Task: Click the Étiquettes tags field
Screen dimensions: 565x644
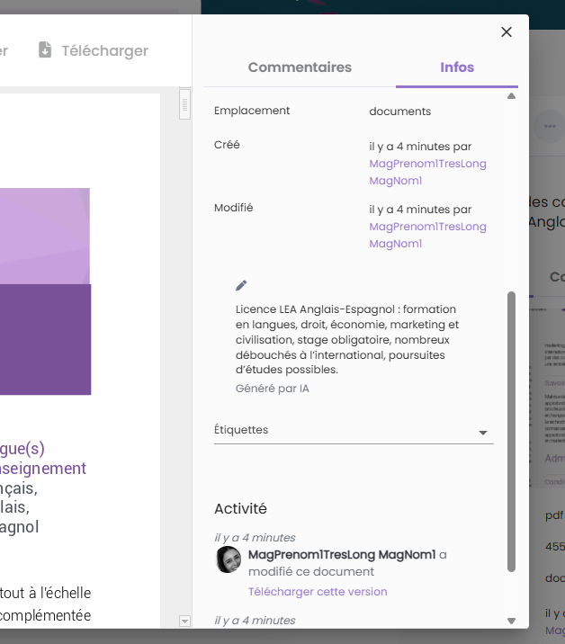Action: tap(342, 430)
